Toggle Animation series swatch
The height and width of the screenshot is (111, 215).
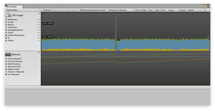point(6,27)
